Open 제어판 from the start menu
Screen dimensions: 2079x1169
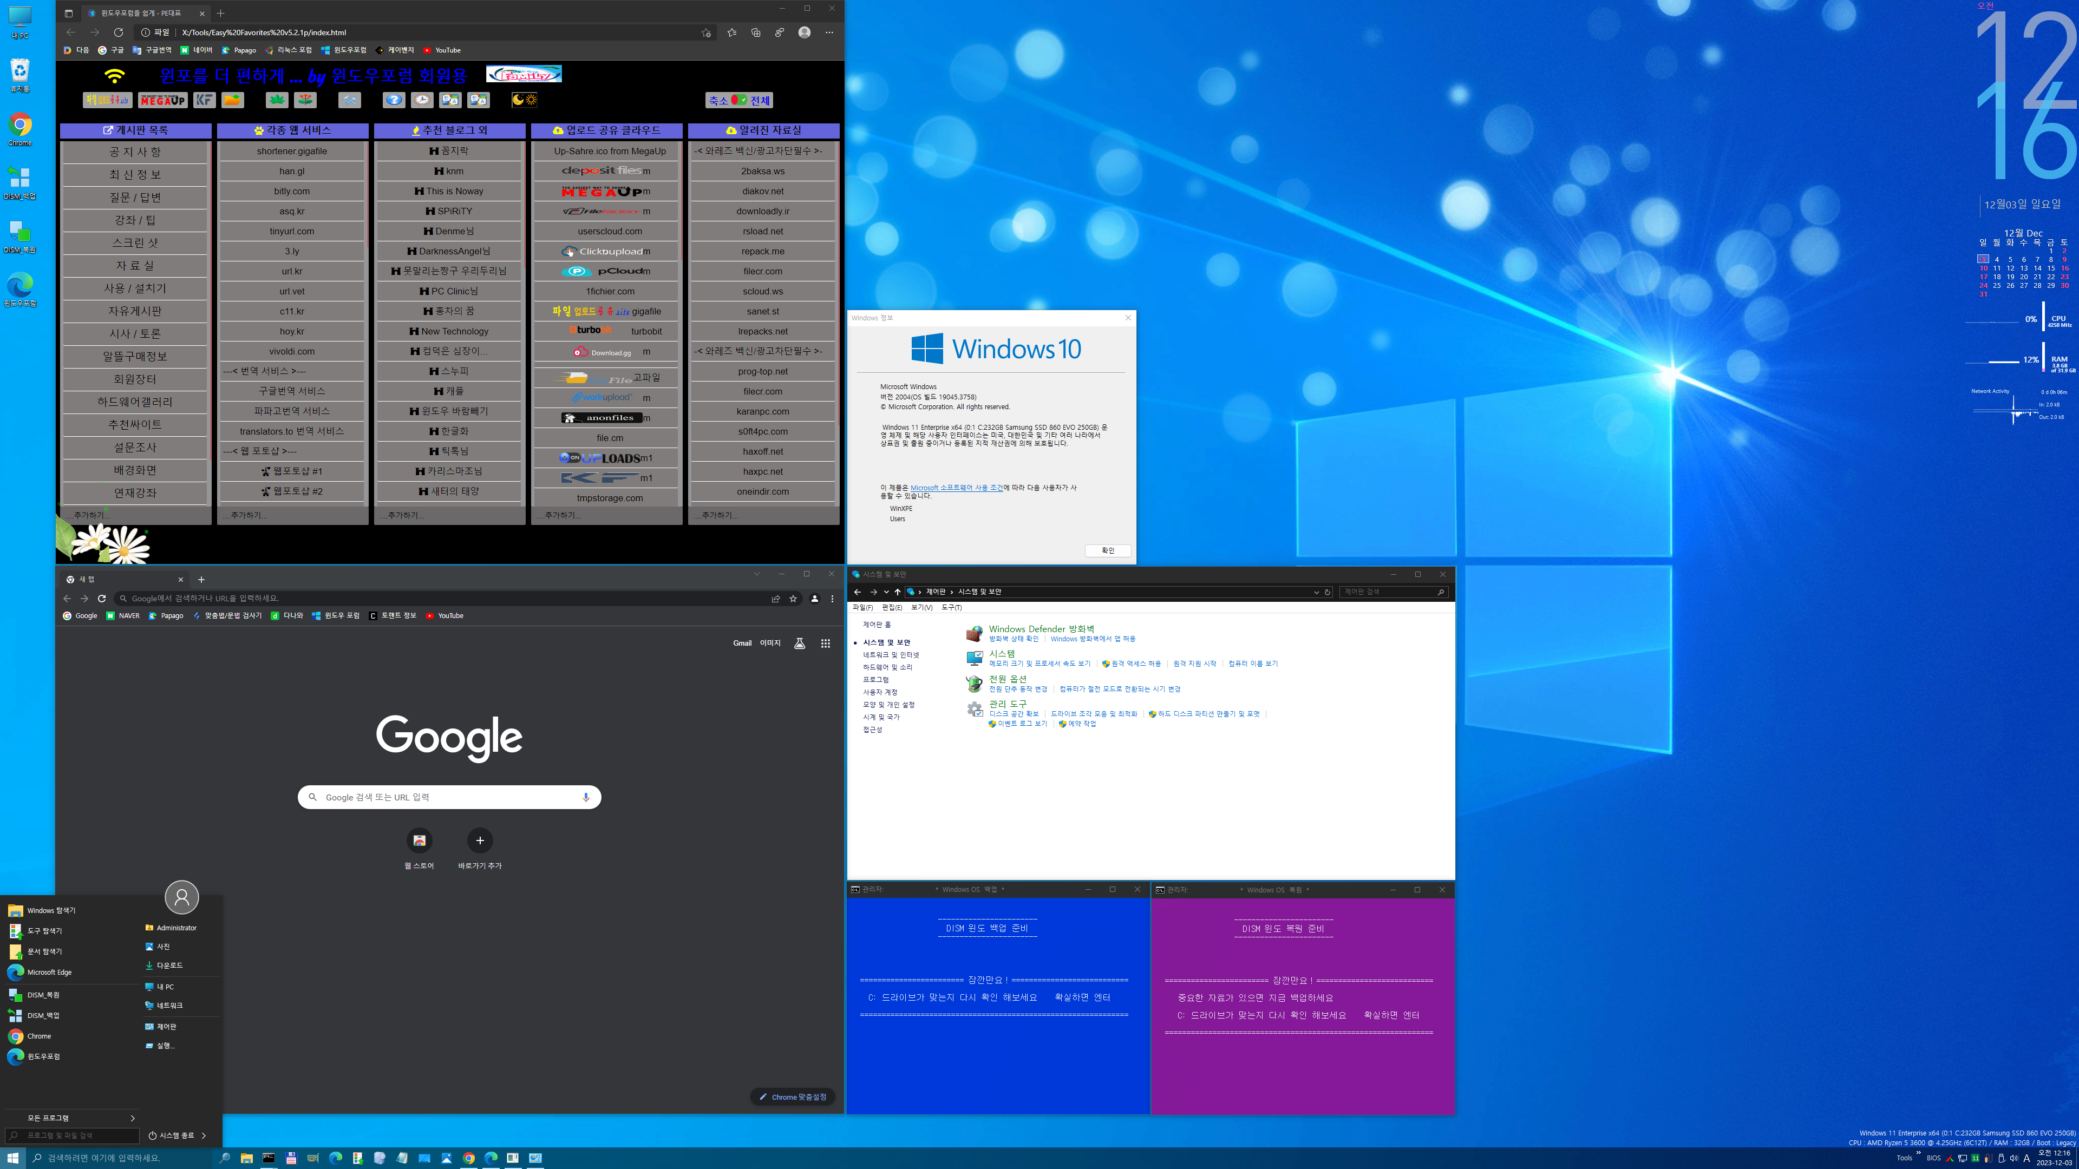[166, 1027]
